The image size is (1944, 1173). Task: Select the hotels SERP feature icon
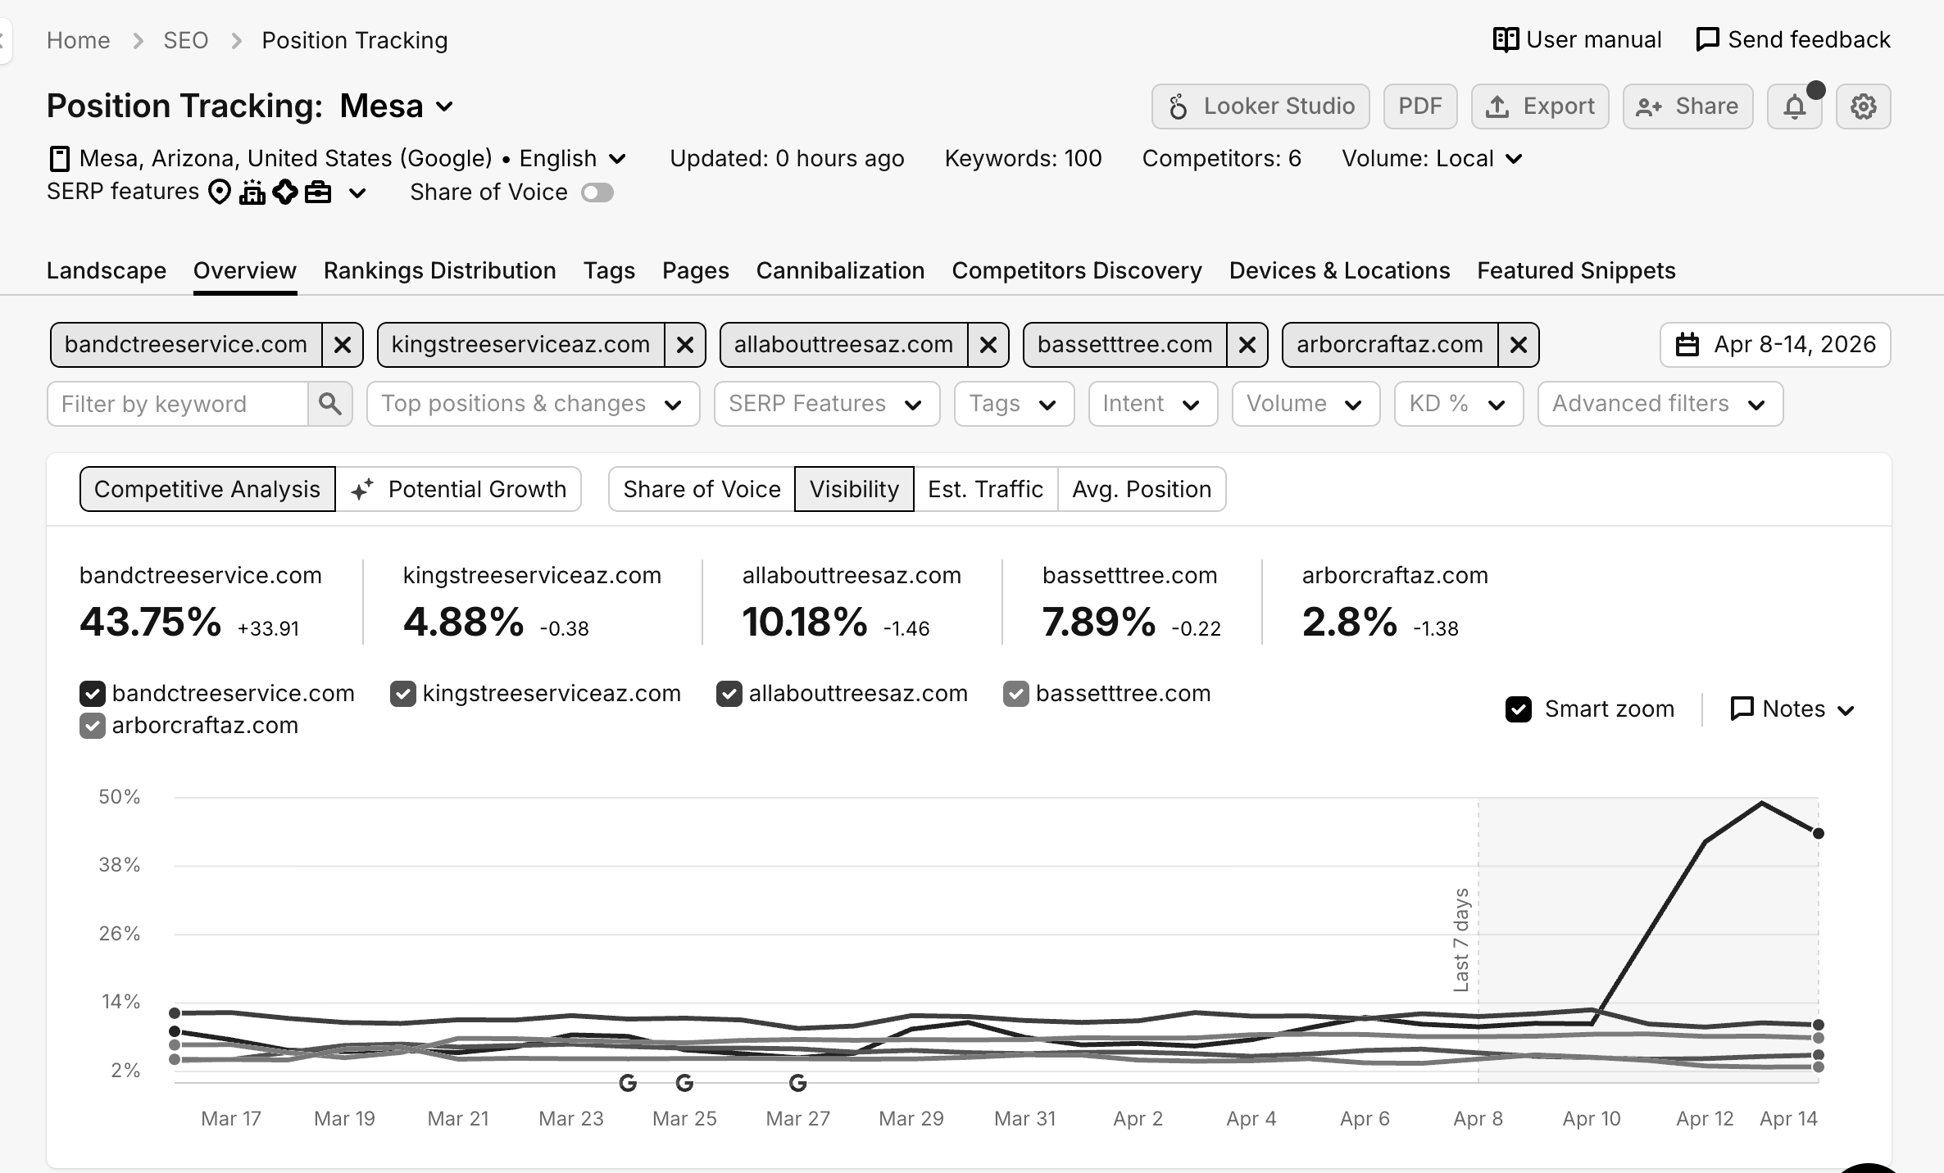(252, 192)
